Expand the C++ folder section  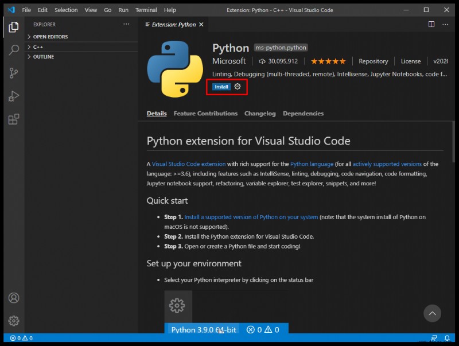click(81, 47)
